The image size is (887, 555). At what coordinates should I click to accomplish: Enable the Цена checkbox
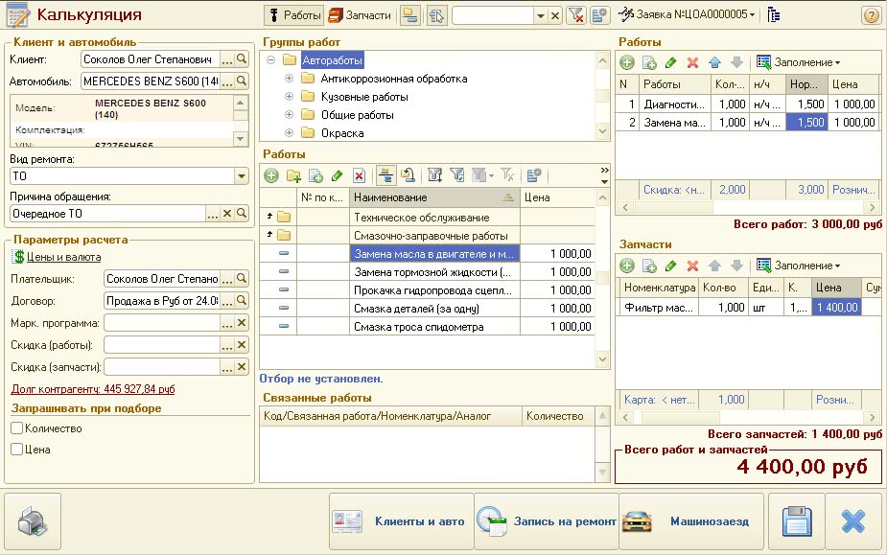tap(16, 449)
